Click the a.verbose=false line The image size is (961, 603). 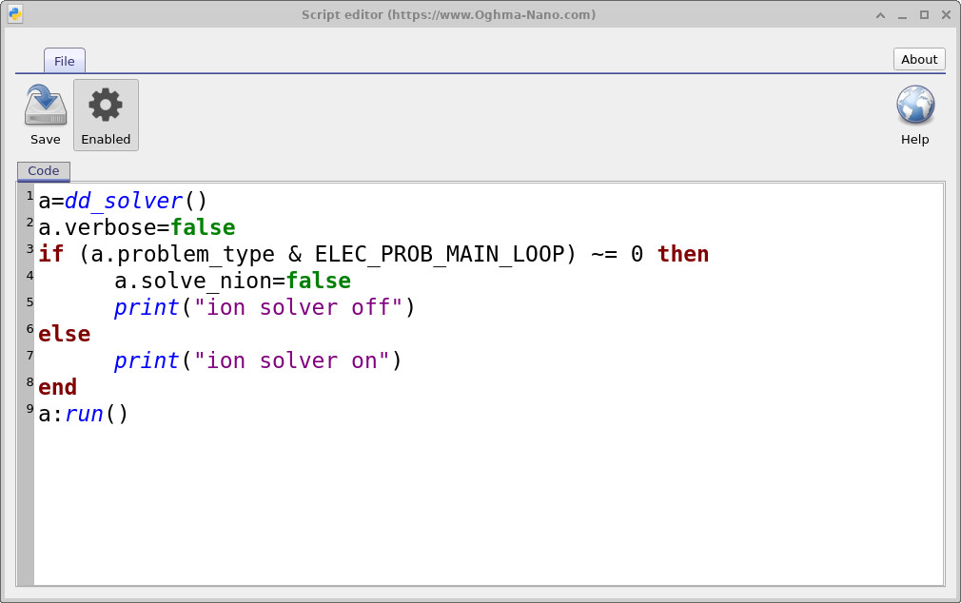point(136,227)
